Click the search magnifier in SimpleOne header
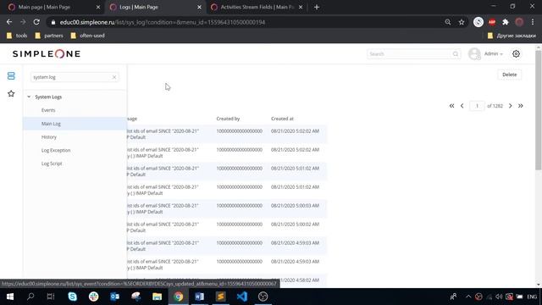Viewport: 542px width, 305px height. coord(456,54)
